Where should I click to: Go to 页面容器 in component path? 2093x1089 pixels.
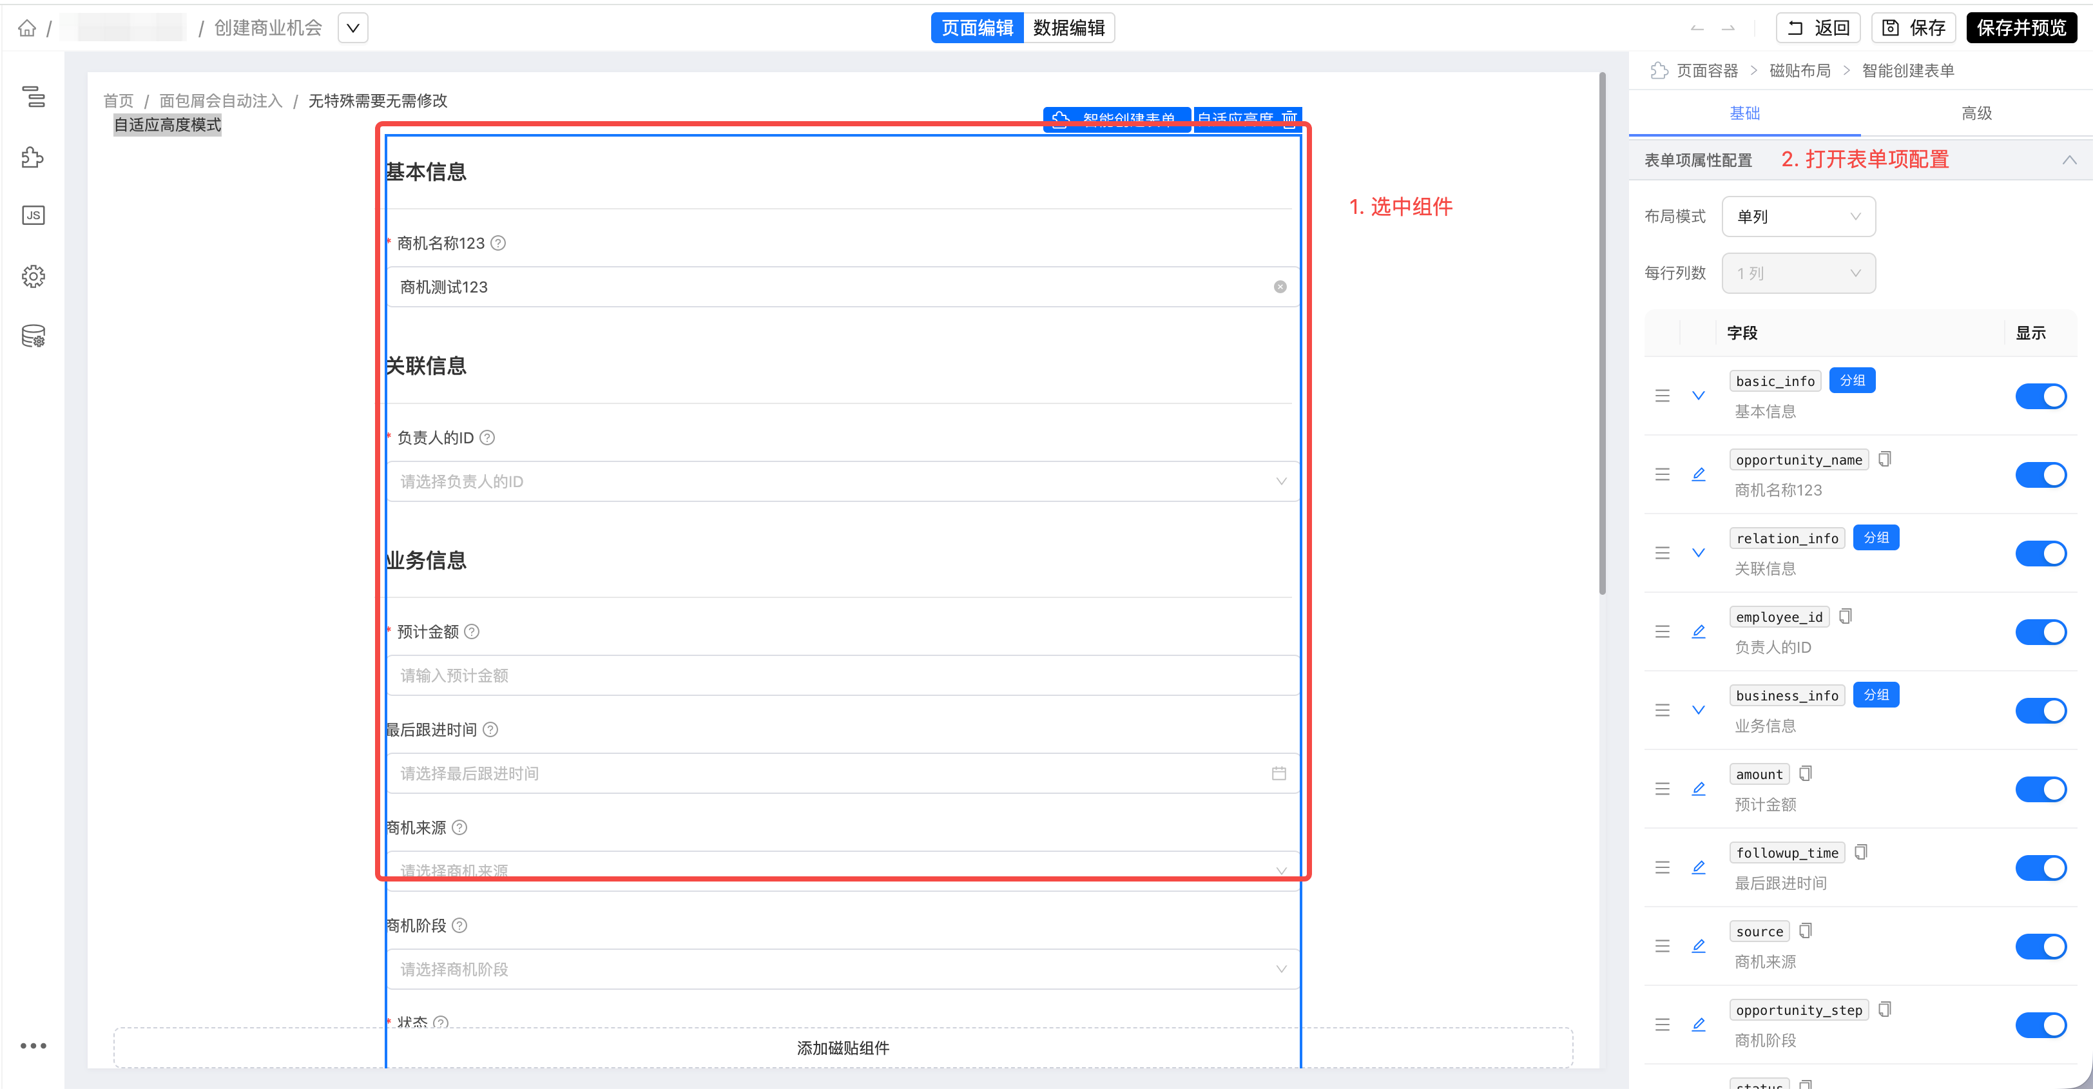pos(1707,71)
